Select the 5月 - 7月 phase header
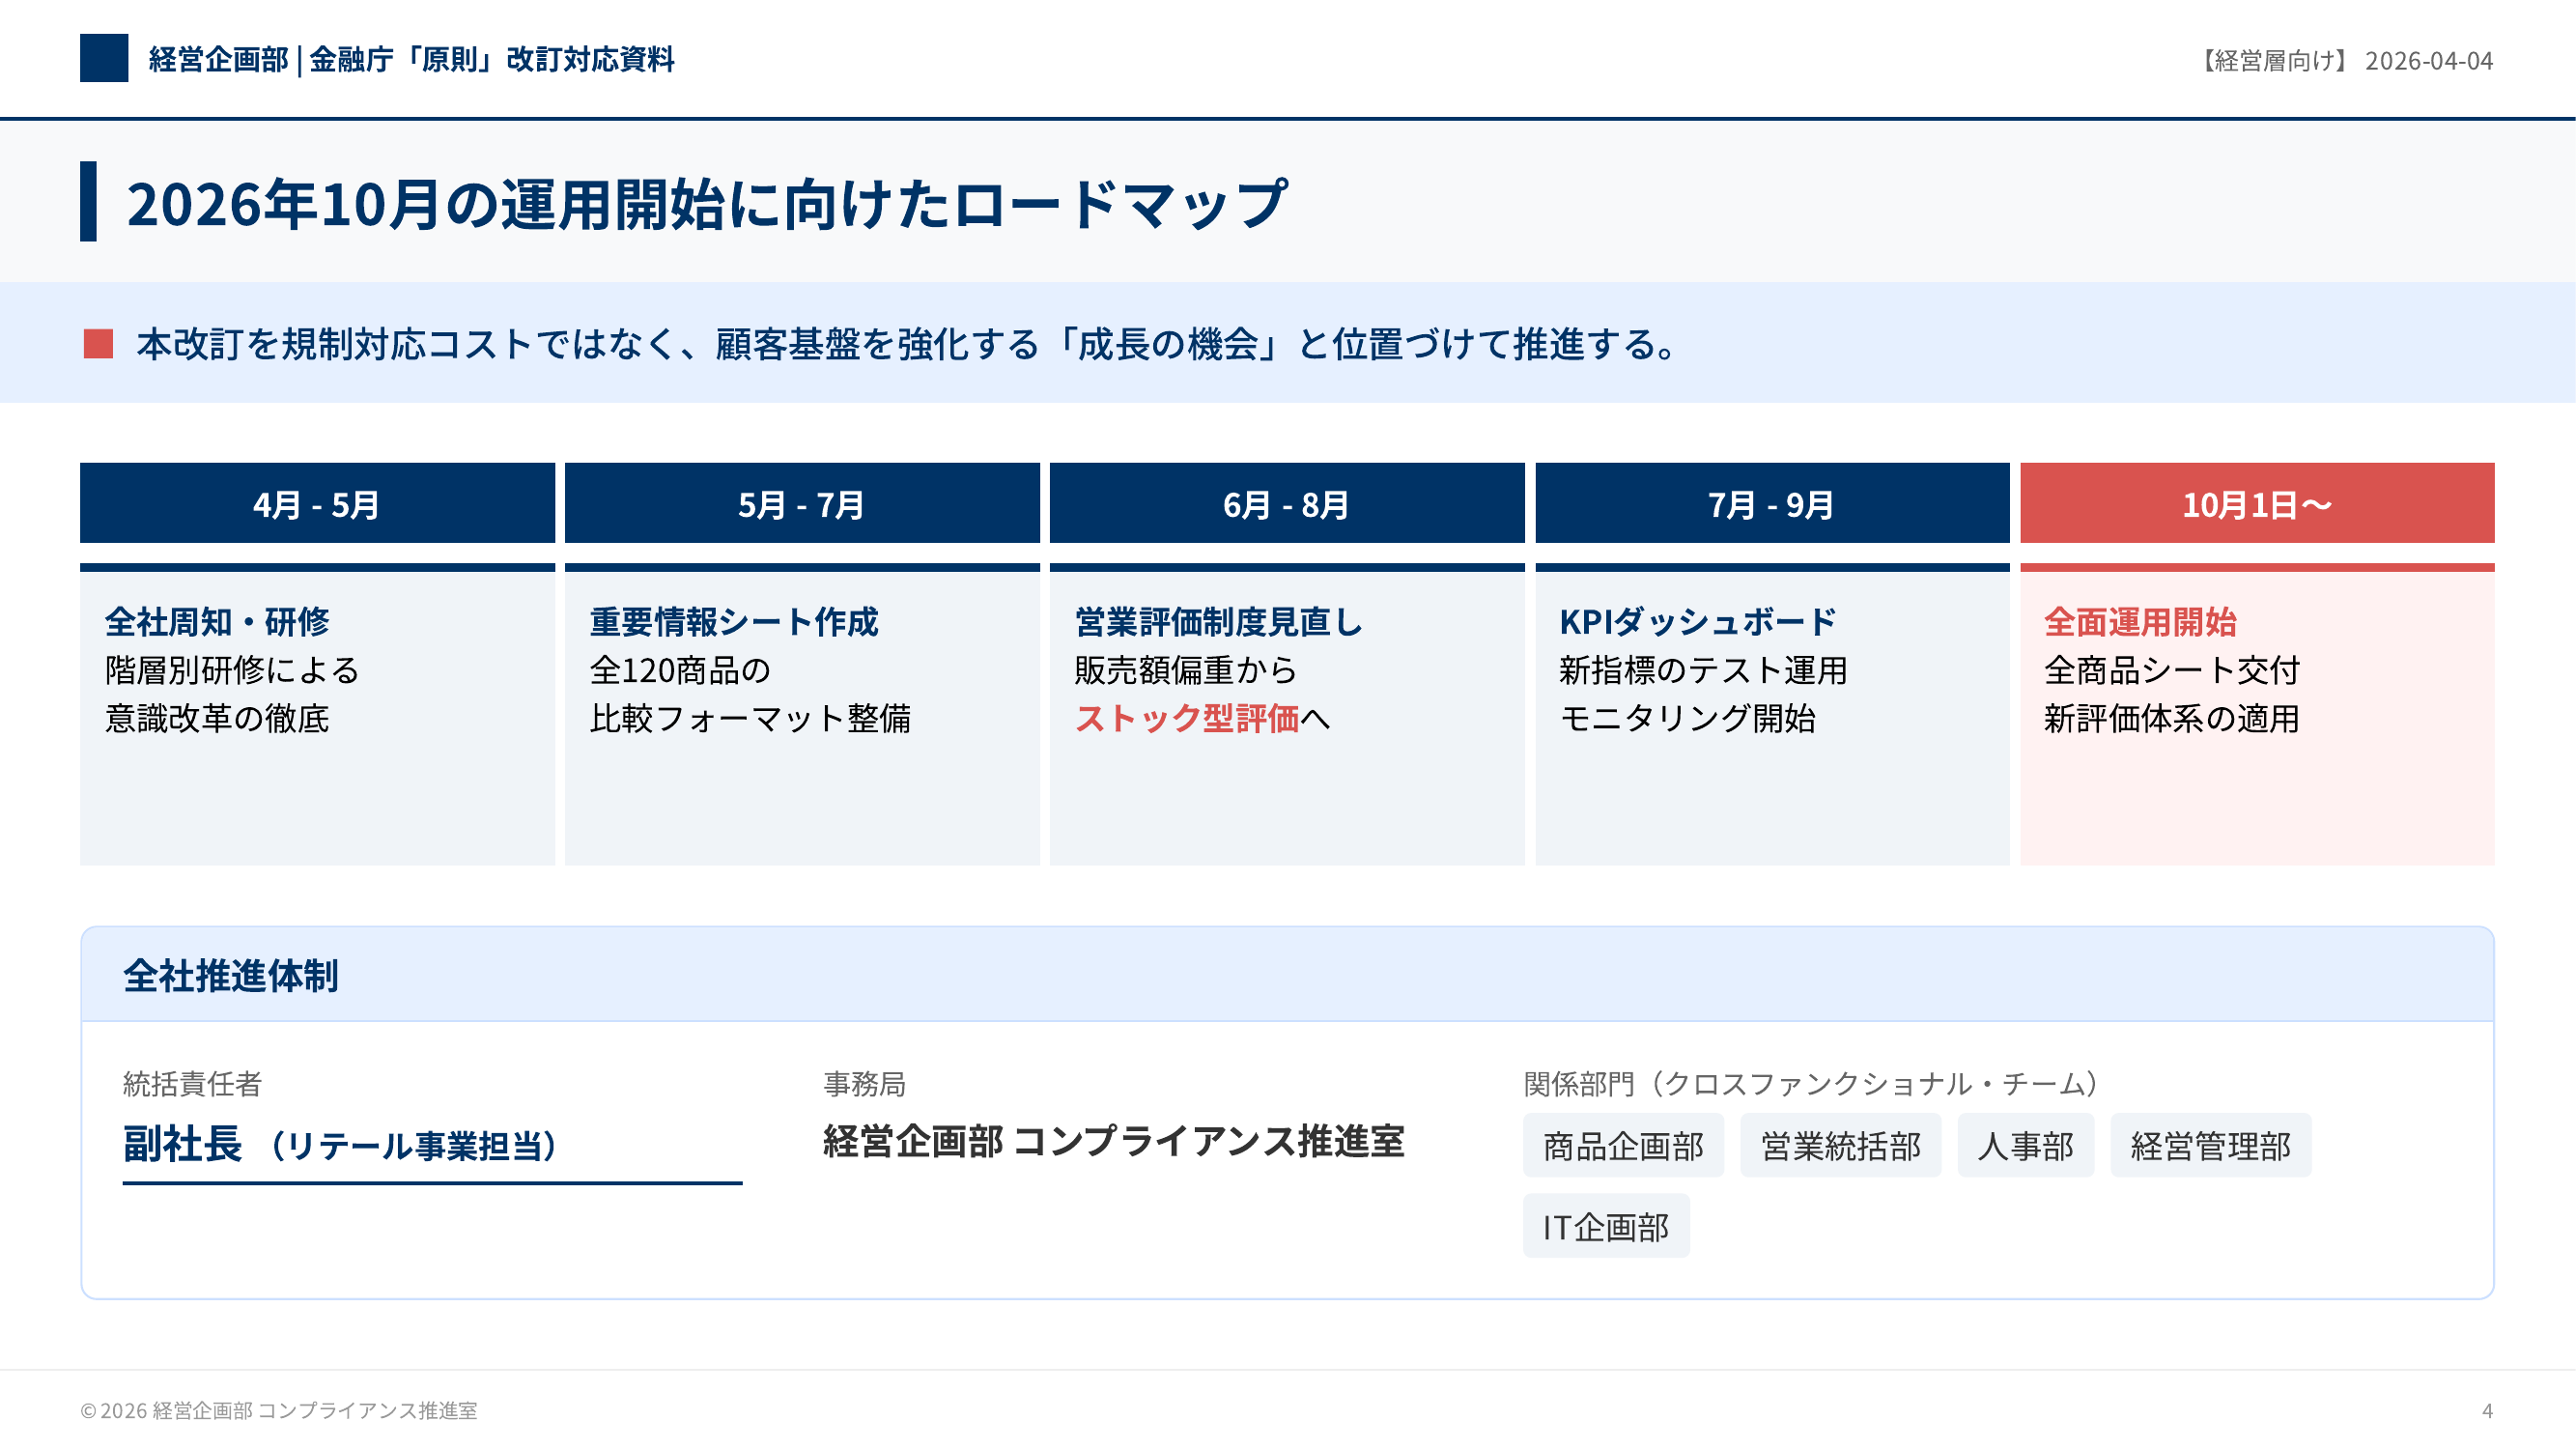2576x1449 pixels. point(802,504)
